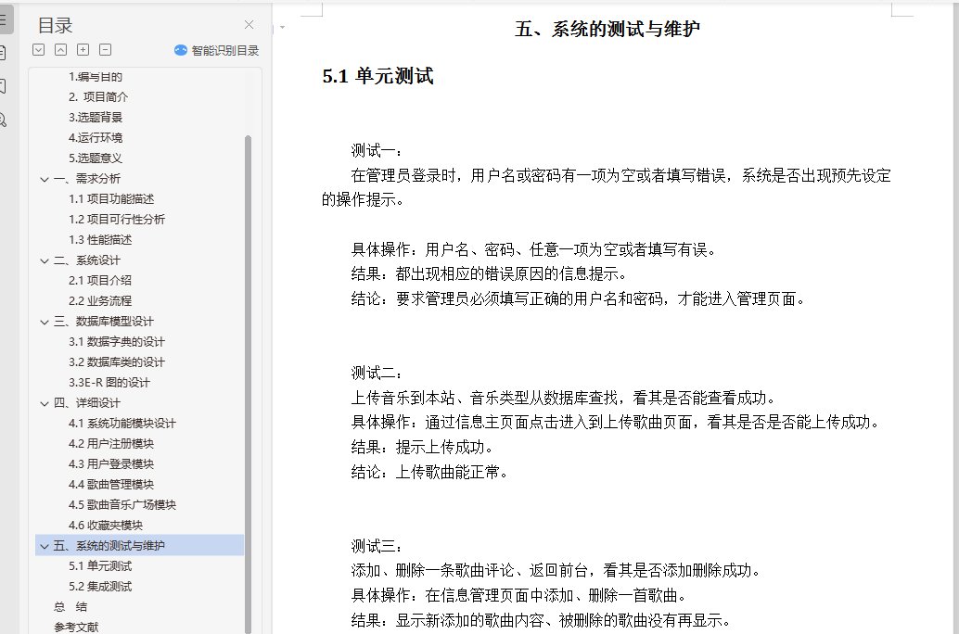Click the expand-all-levels down arrow icon
This screenshot has width=959, height=634.
pyautogui.click(x=39, y=49)
